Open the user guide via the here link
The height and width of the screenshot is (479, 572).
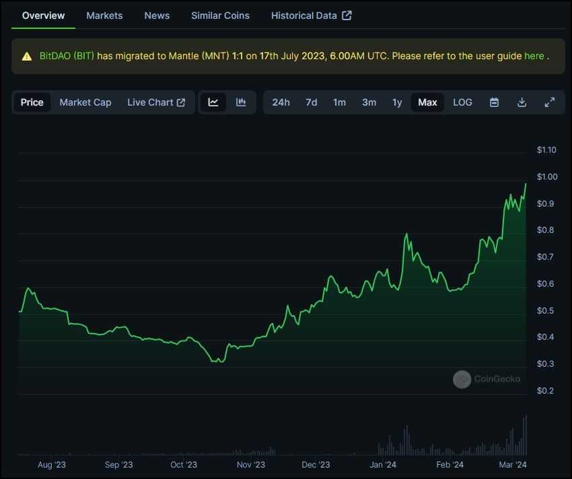point(535,57)
